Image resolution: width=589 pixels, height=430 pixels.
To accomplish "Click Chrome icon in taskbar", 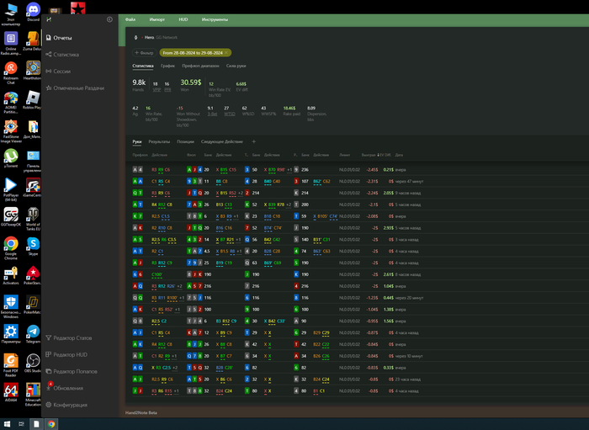I will tap(51, 424).
